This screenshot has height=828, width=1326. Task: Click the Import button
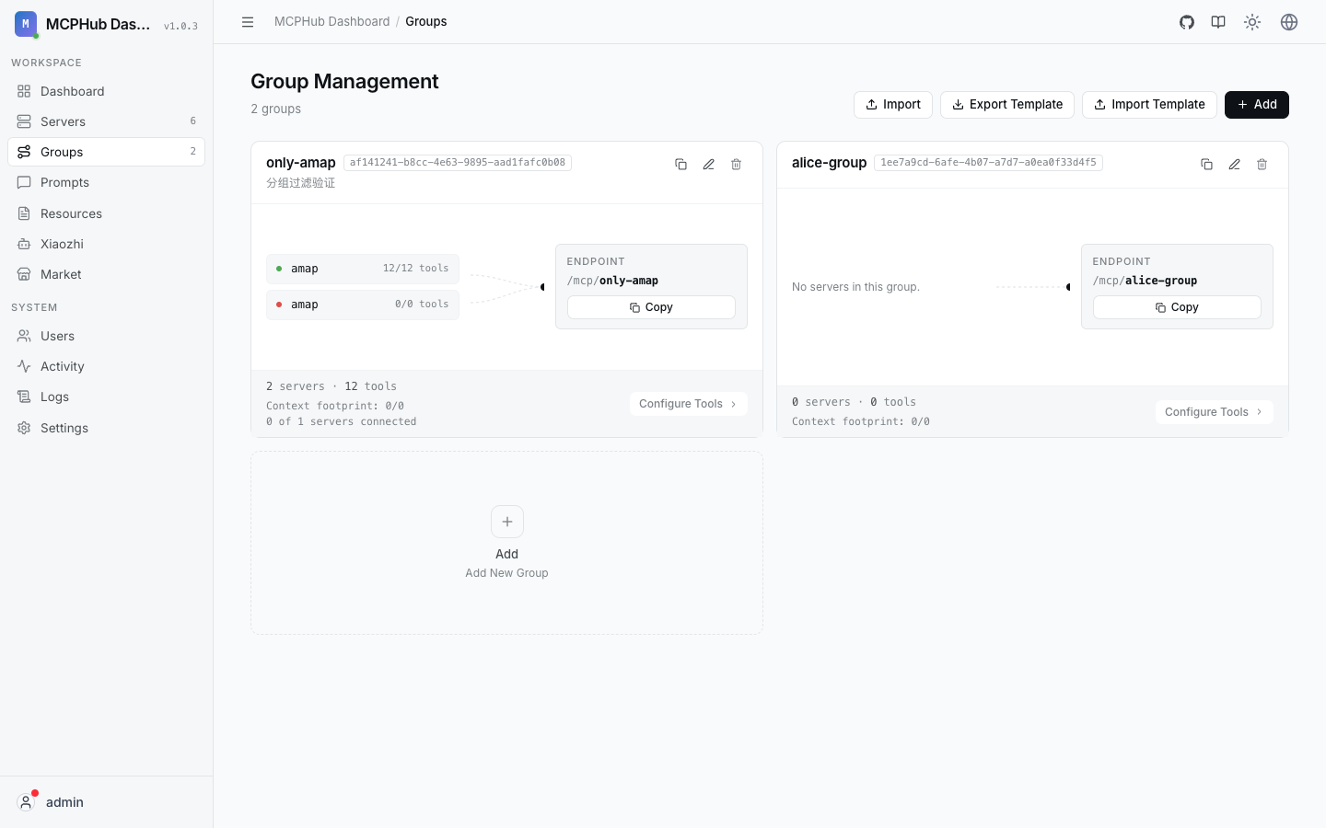(x=893, y=105)
